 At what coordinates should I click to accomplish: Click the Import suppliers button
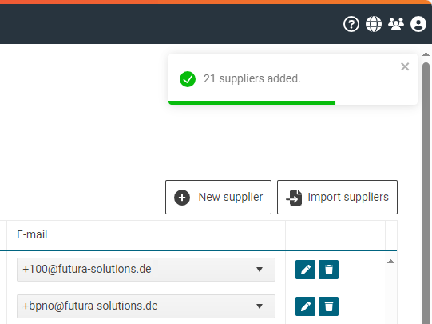[337, 197]
